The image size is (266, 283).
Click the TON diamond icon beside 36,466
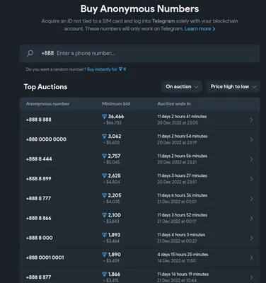point(104,117)
